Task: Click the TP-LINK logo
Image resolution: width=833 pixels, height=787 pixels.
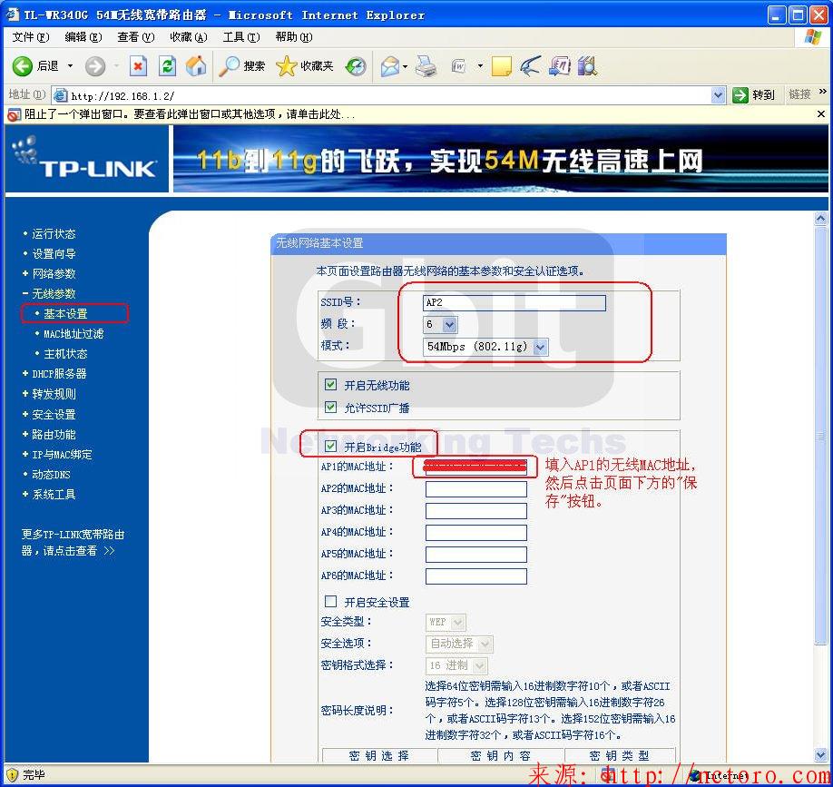Action: pyautogui.click(x=86, y=159)
